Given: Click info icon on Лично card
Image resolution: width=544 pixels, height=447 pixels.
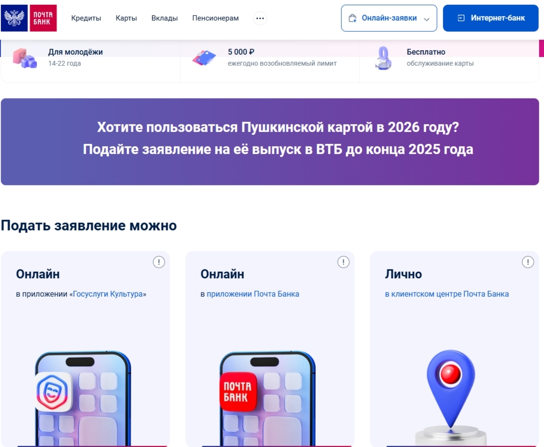Looking at the screenshot, I should coord(528,262).
